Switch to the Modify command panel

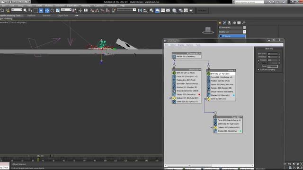224,23
